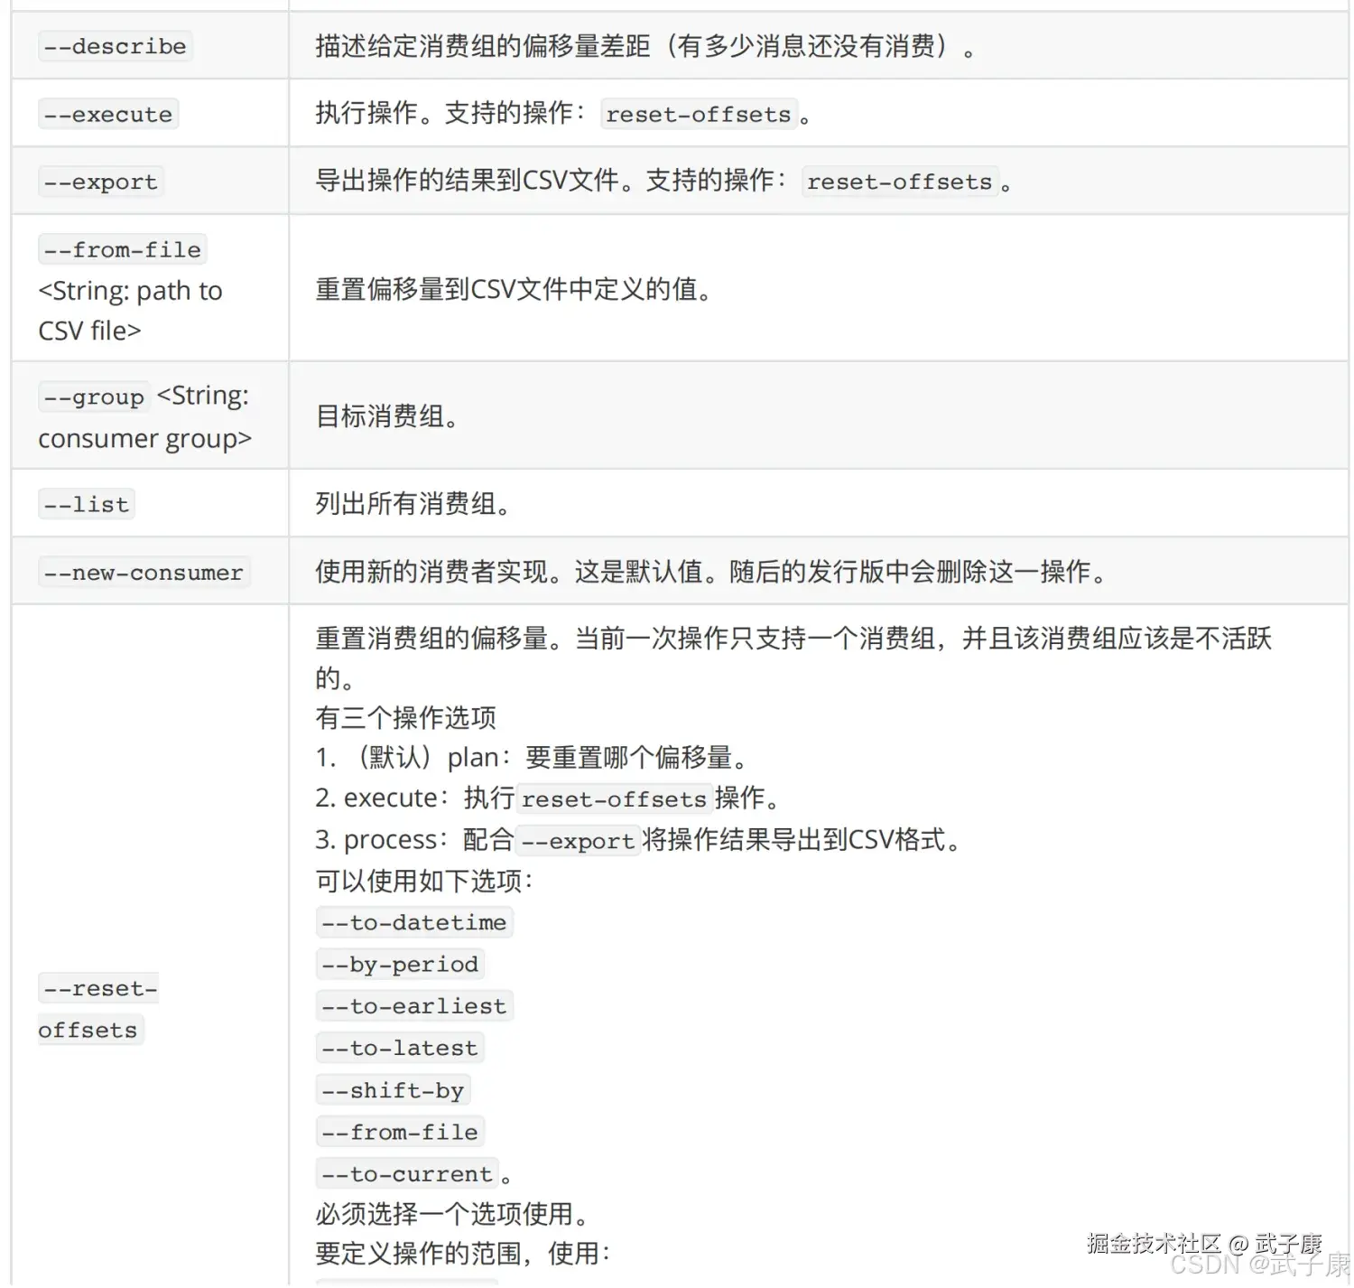Select the --to-datetime suboption
This screenshot has width=1354, height=1288.
click(x=413, y=922)
